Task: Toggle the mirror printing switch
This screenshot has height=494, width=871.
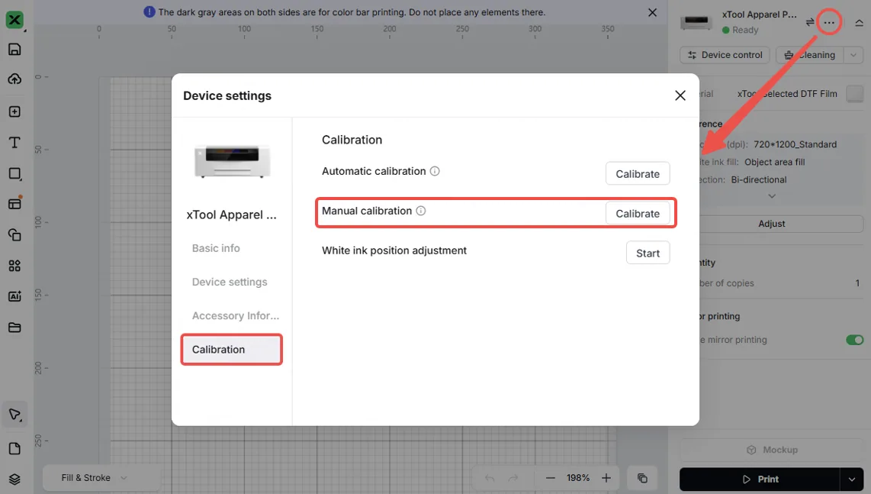Action: pos(854,340)
